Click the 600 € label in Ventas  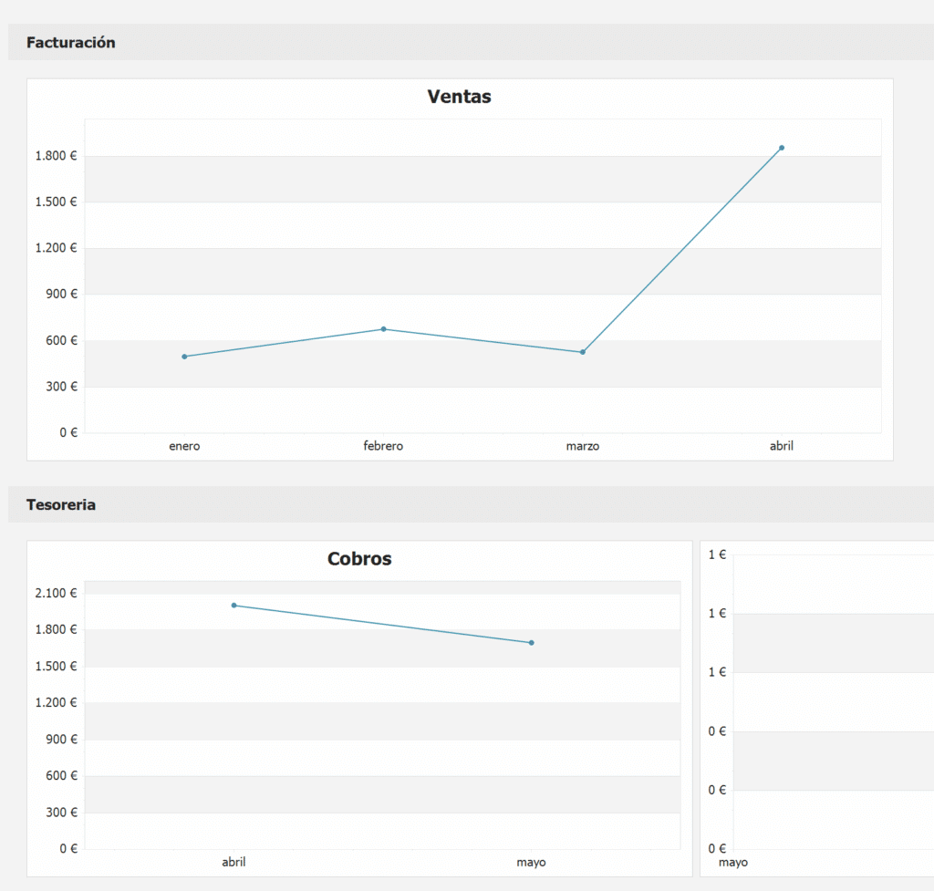61,341
